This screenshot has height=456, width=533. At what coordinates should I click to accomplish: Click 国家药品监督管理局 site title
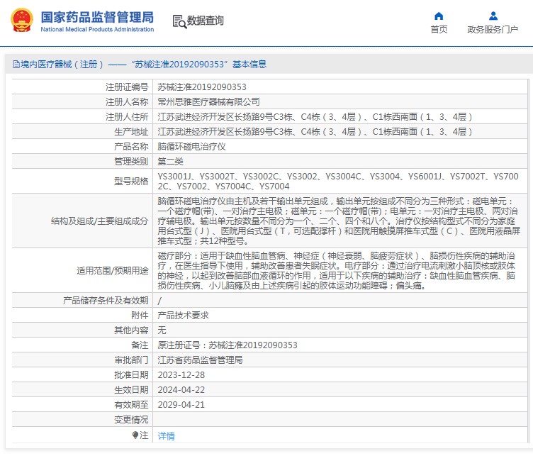tap(97, 17)
